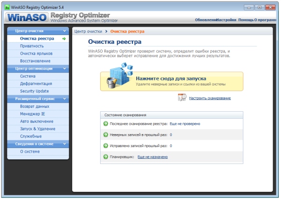This screenshot has height=199, width=281.
Task: Open the Настроить сканирование link
Action: click(210, 98)
